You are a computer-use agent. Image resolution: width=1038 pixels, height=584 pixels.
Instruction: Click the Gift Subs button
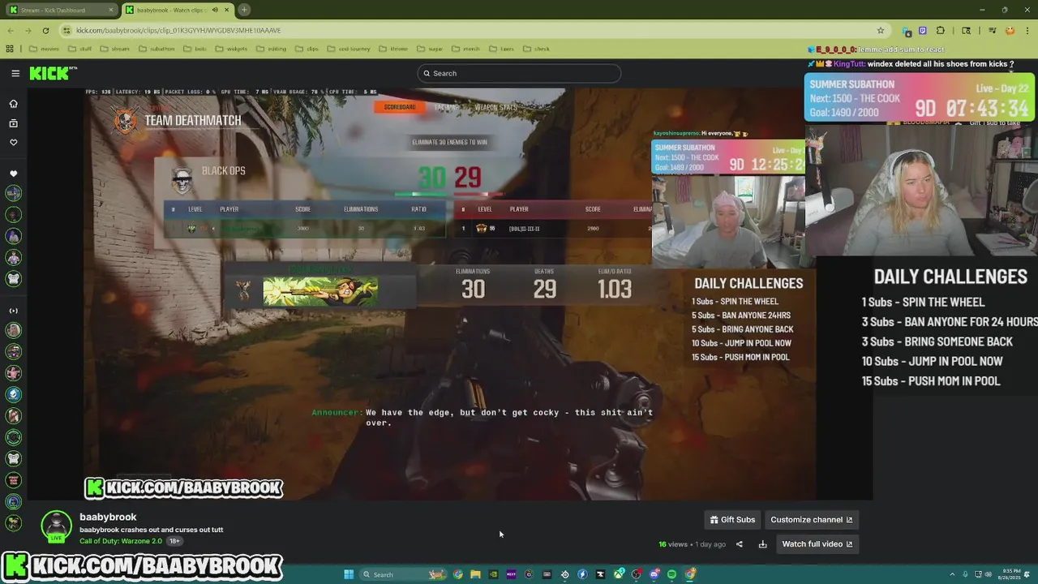(x=732, y=520)
